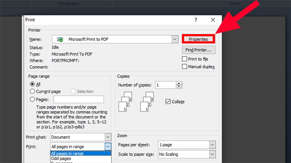Choose the Current page radio button
Screen dimensions: 291x163
click(x=32, y=92)
